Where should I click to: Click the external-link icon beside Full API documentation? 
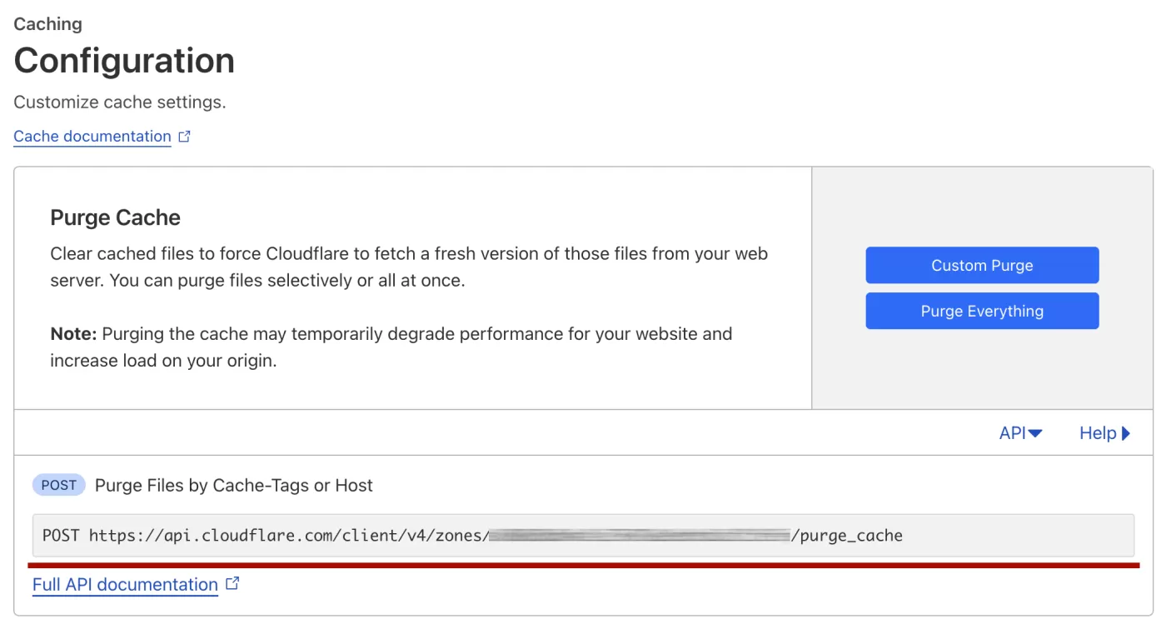(x=232, y=584)
